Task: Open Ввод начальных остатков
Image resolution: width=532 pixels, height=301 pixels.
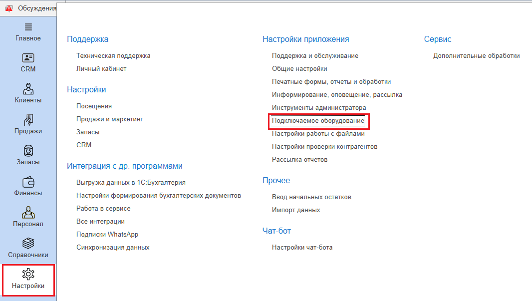Action: tap(311, 197)
